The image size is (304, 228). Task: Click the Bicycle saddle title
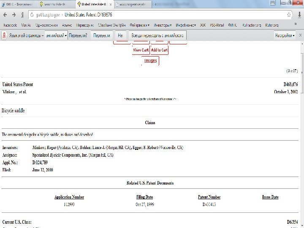pos(13,111)
